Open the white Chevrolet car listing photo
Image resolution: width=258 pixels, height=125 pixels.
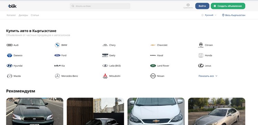[x=156, y=111]
